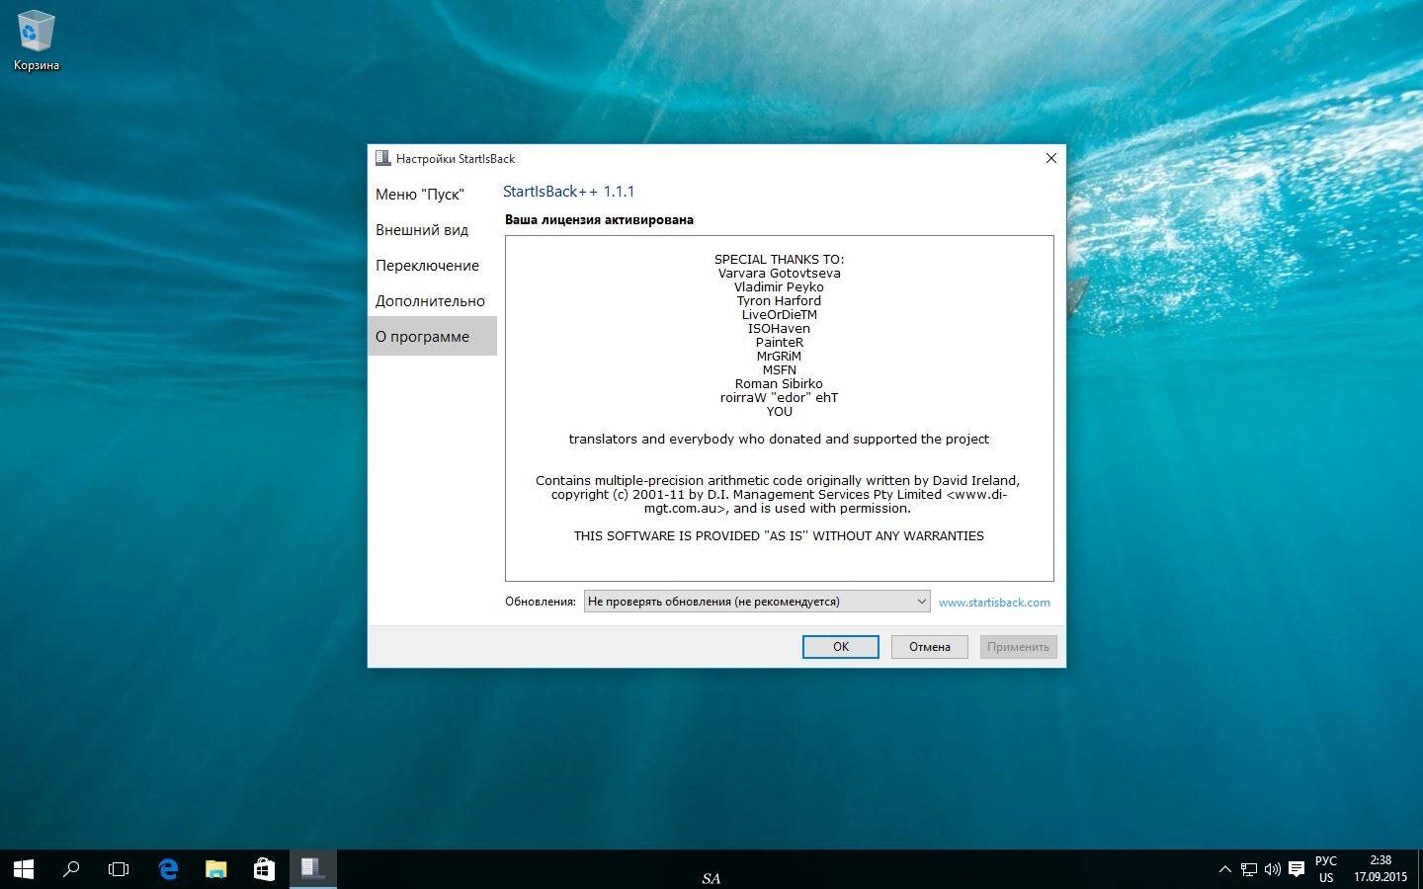The width and height of the screenshot is (1423, 889).
Task: Select StartIsBack settings taskbar icon
Action: (312, 869)
